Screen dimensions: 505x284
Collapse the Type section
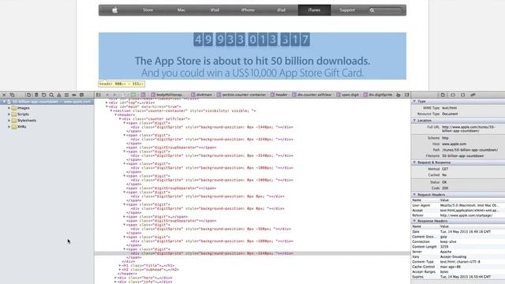point(414,102)
